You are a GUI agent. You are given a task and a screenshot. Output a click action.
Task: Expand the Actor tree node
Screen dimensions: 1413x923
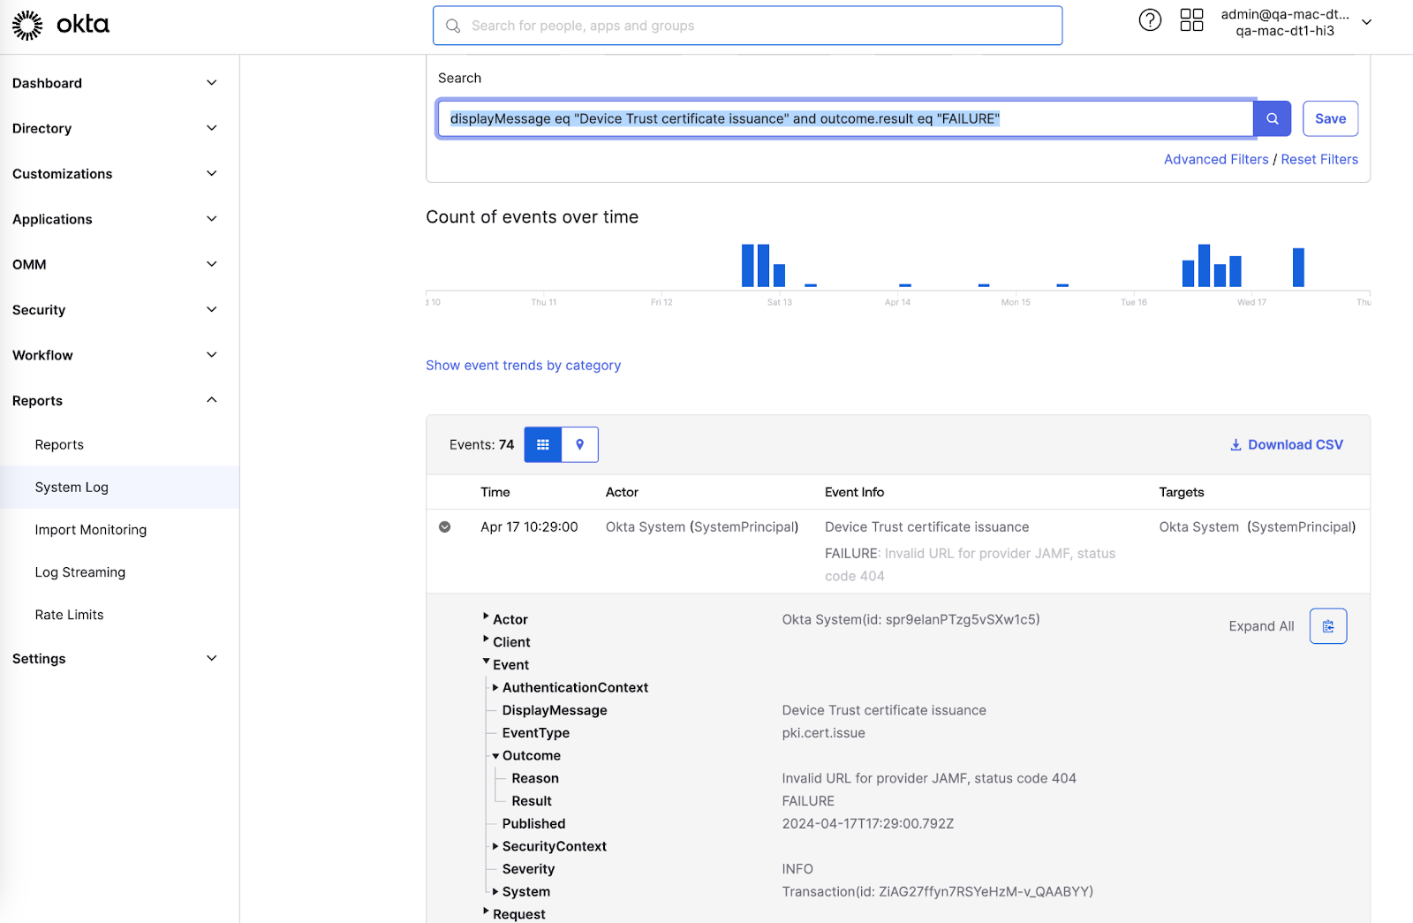click(486, 617)
